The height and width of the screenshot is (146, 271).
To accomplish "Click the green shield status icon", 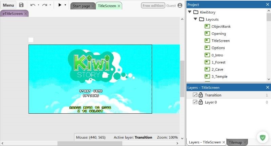I will [x=262, y=137].
